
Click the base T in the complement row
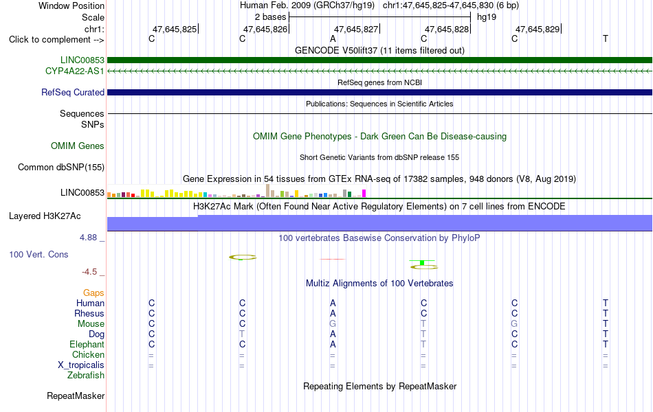(606, 38)
